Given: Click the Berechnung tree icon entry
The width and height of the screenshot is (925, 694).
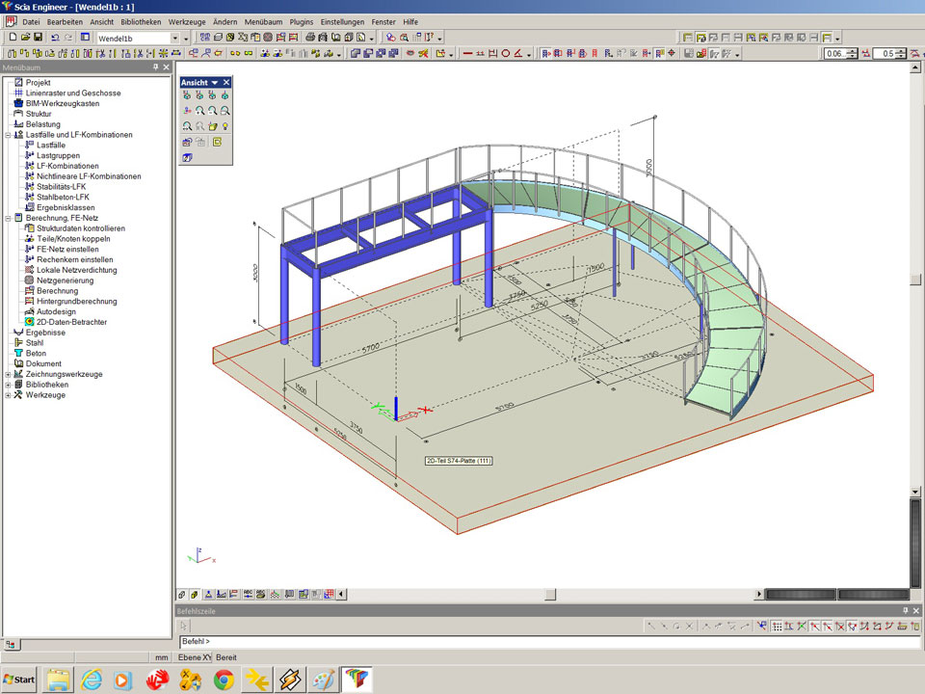Looking at the screenshot, I should coord(29,291).
